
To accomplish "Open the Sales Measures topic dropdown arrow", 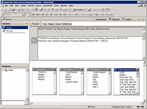I will click(137, 70).
